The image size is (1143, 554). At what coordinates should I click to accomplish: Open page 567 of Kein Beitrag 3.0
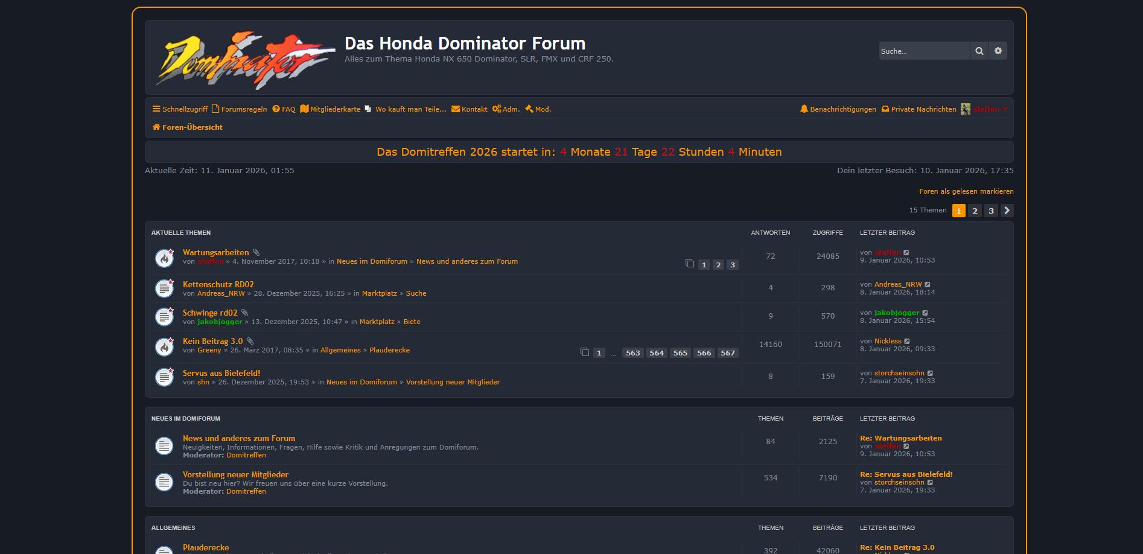tap(728, 353)
